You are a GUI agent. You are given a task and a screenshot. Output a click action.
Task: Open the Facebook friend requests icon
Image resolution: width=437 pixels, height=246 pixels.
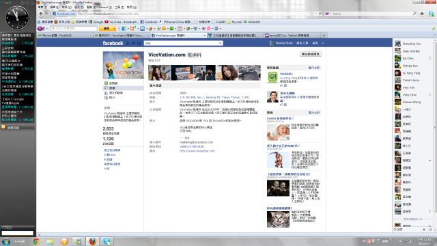[128, 43]
